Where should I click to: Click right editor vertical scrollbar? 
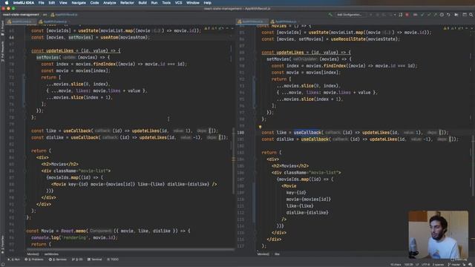[x=473, y=165]
